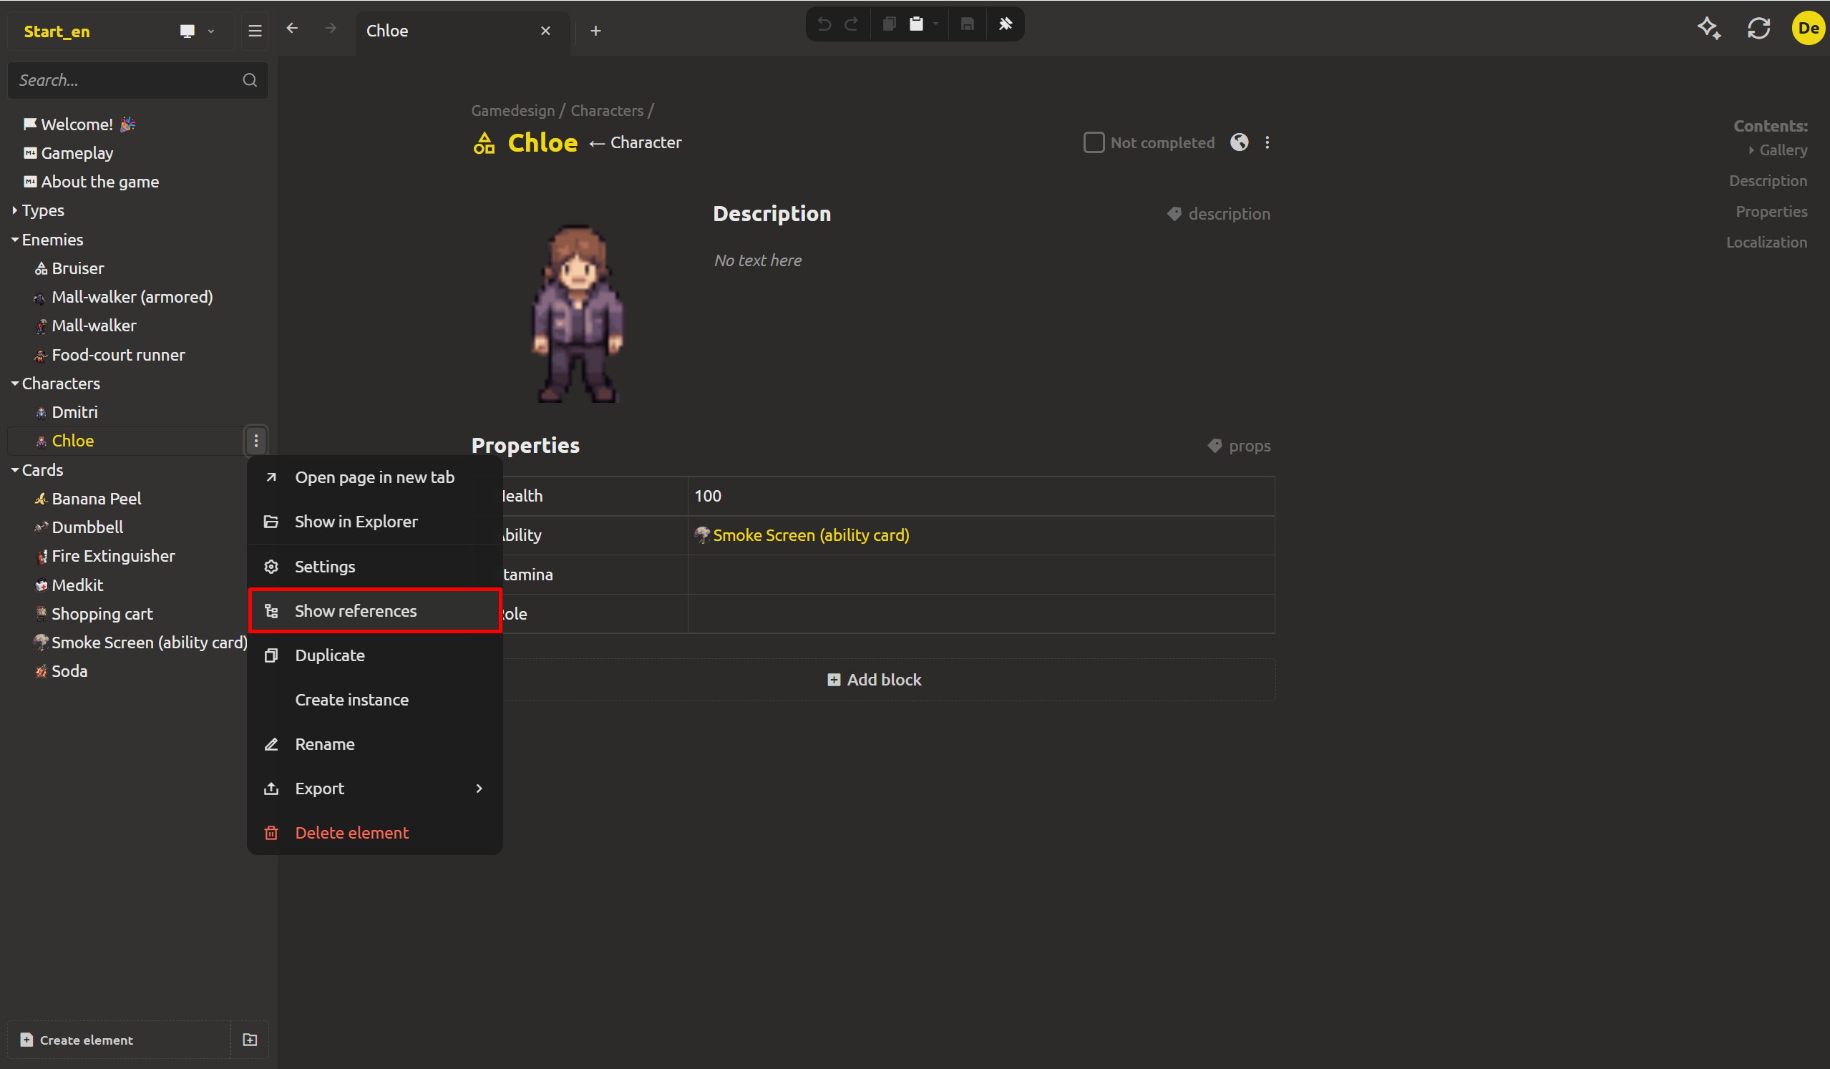Open the paste options dropdown arrow

pyautogui.click(x=935, y=24)
